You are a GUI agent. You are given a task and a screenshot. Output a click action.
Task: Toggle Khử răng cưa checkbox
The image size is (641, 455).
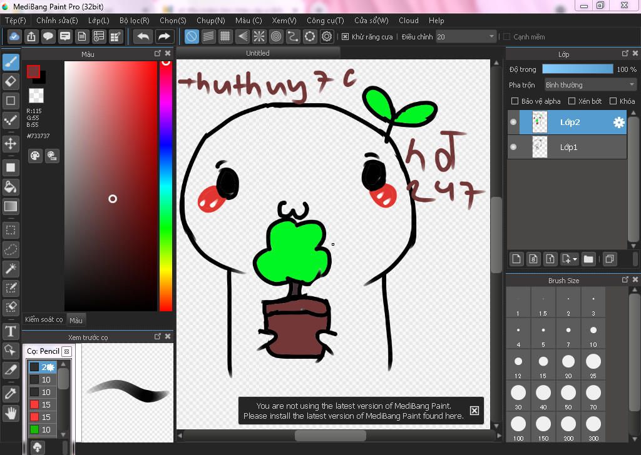pyautogui.click(x=345, y=37)
